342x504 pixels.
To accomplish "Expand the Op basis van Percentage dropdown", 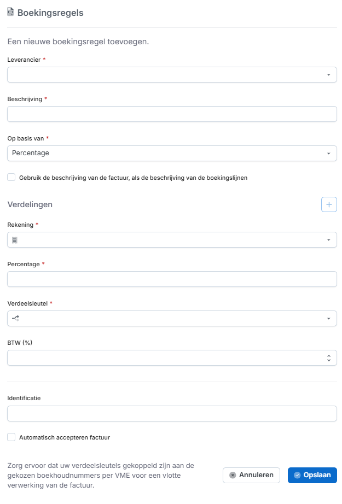I will pos(172,154).
